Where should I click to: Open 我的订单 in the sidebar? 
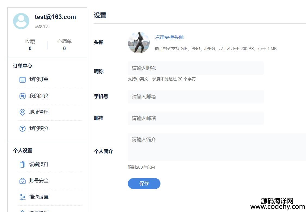(39, 79)
